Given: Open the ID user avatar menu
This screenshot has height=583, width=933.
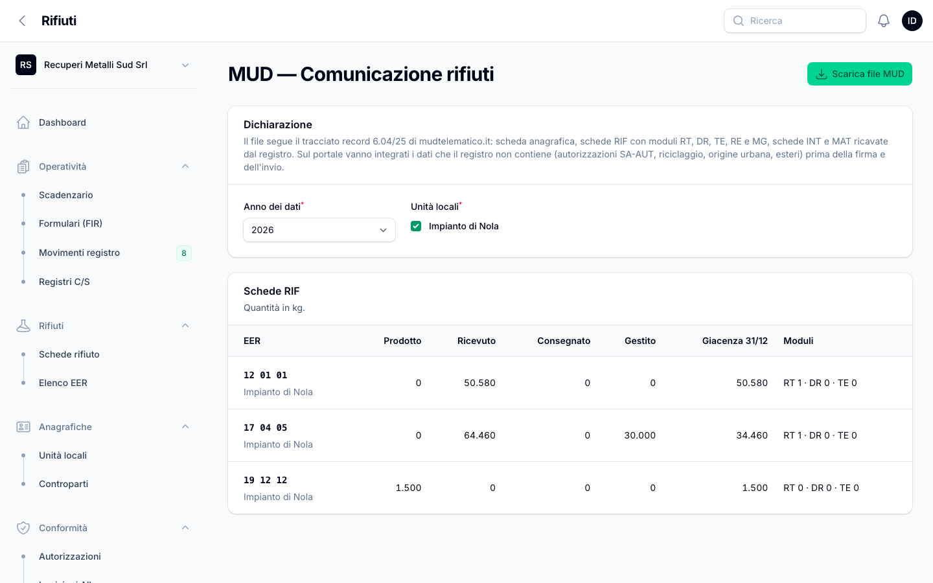Looking at the screenshot, I should (912, 21).
